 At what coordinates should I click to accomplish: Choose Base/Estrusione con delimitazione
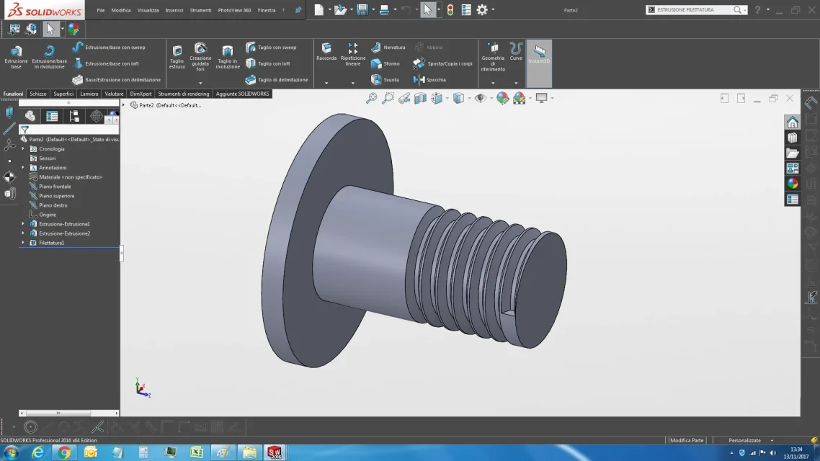[x=117, y=79]
